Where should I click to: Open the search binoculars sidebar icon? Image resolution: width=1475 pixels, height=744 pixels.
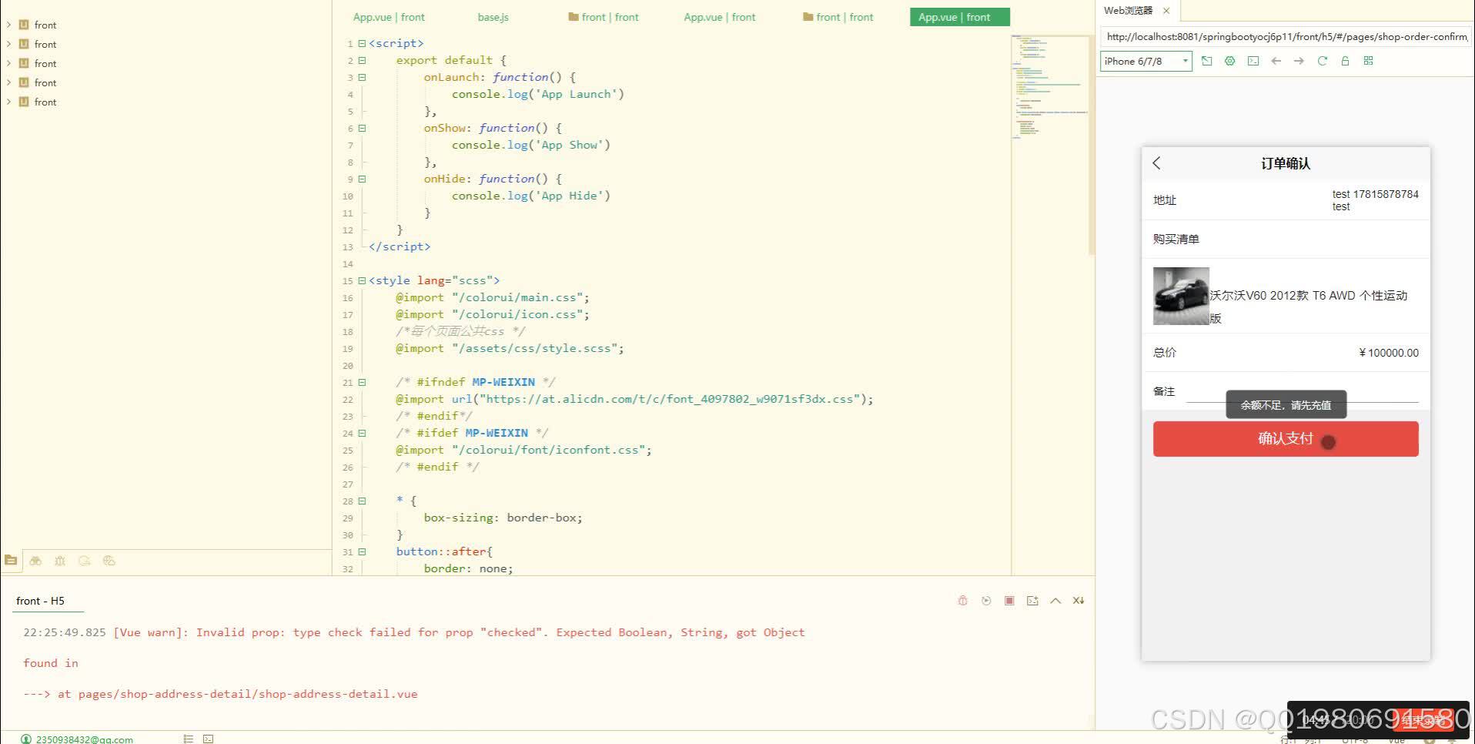pyautogui.click(x=35, y=561)
